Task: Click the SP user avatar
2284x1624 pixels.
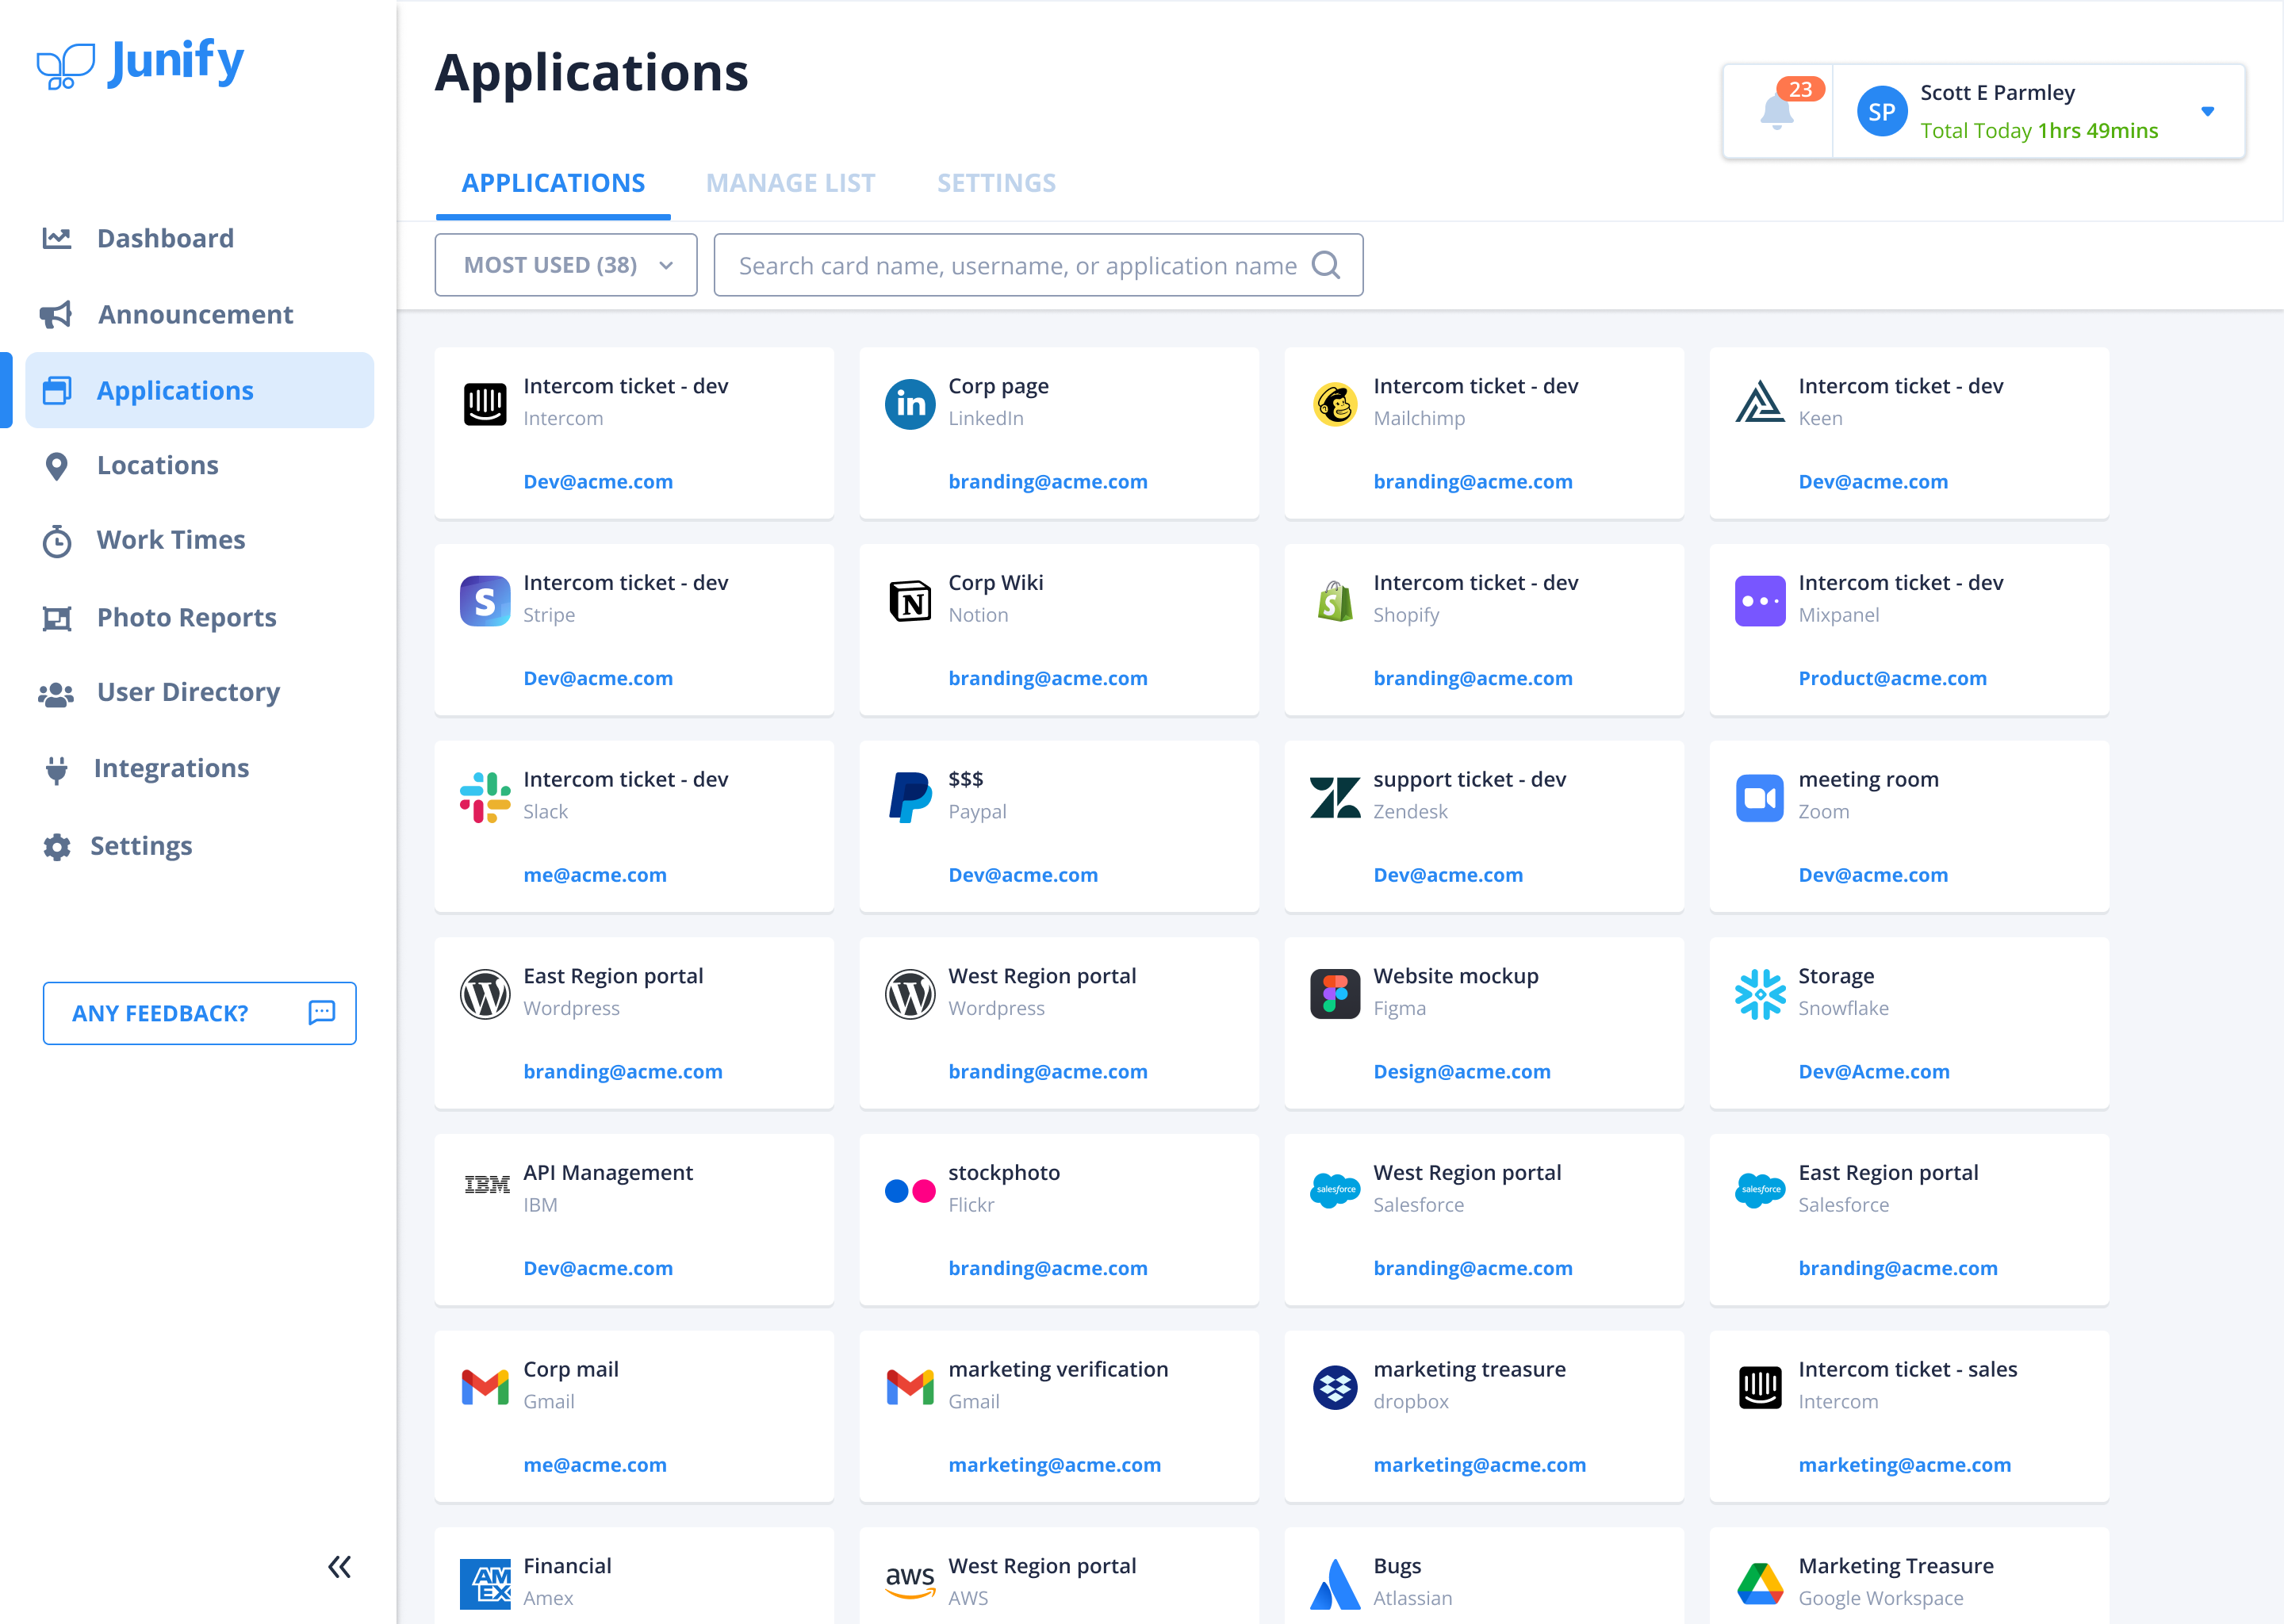Action: [x=1881, y=111]
